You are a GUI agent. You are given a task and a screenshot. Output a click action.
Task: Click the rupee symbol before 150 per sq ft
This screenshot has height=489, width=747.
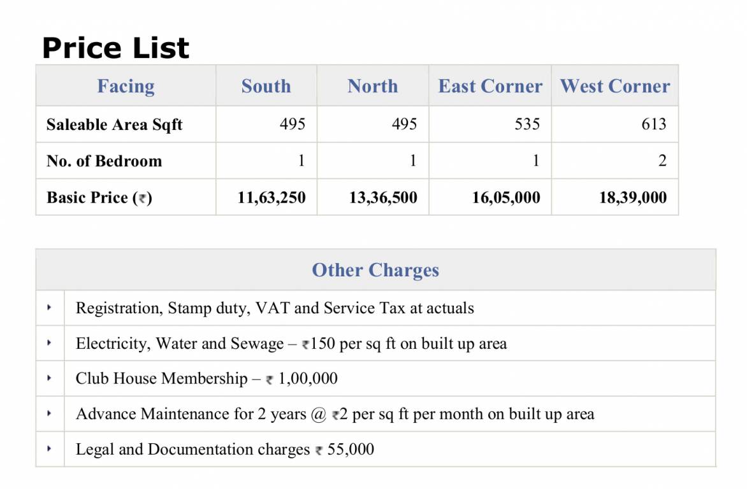pyautogui.click(x=305, y=345)
